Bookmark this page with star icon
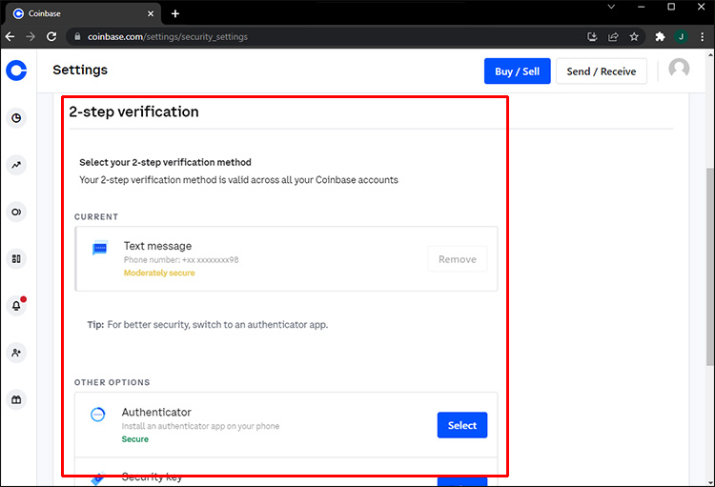 coord(634,37)
